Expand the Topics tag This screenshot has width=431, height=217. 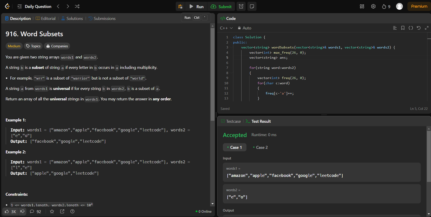33,46
